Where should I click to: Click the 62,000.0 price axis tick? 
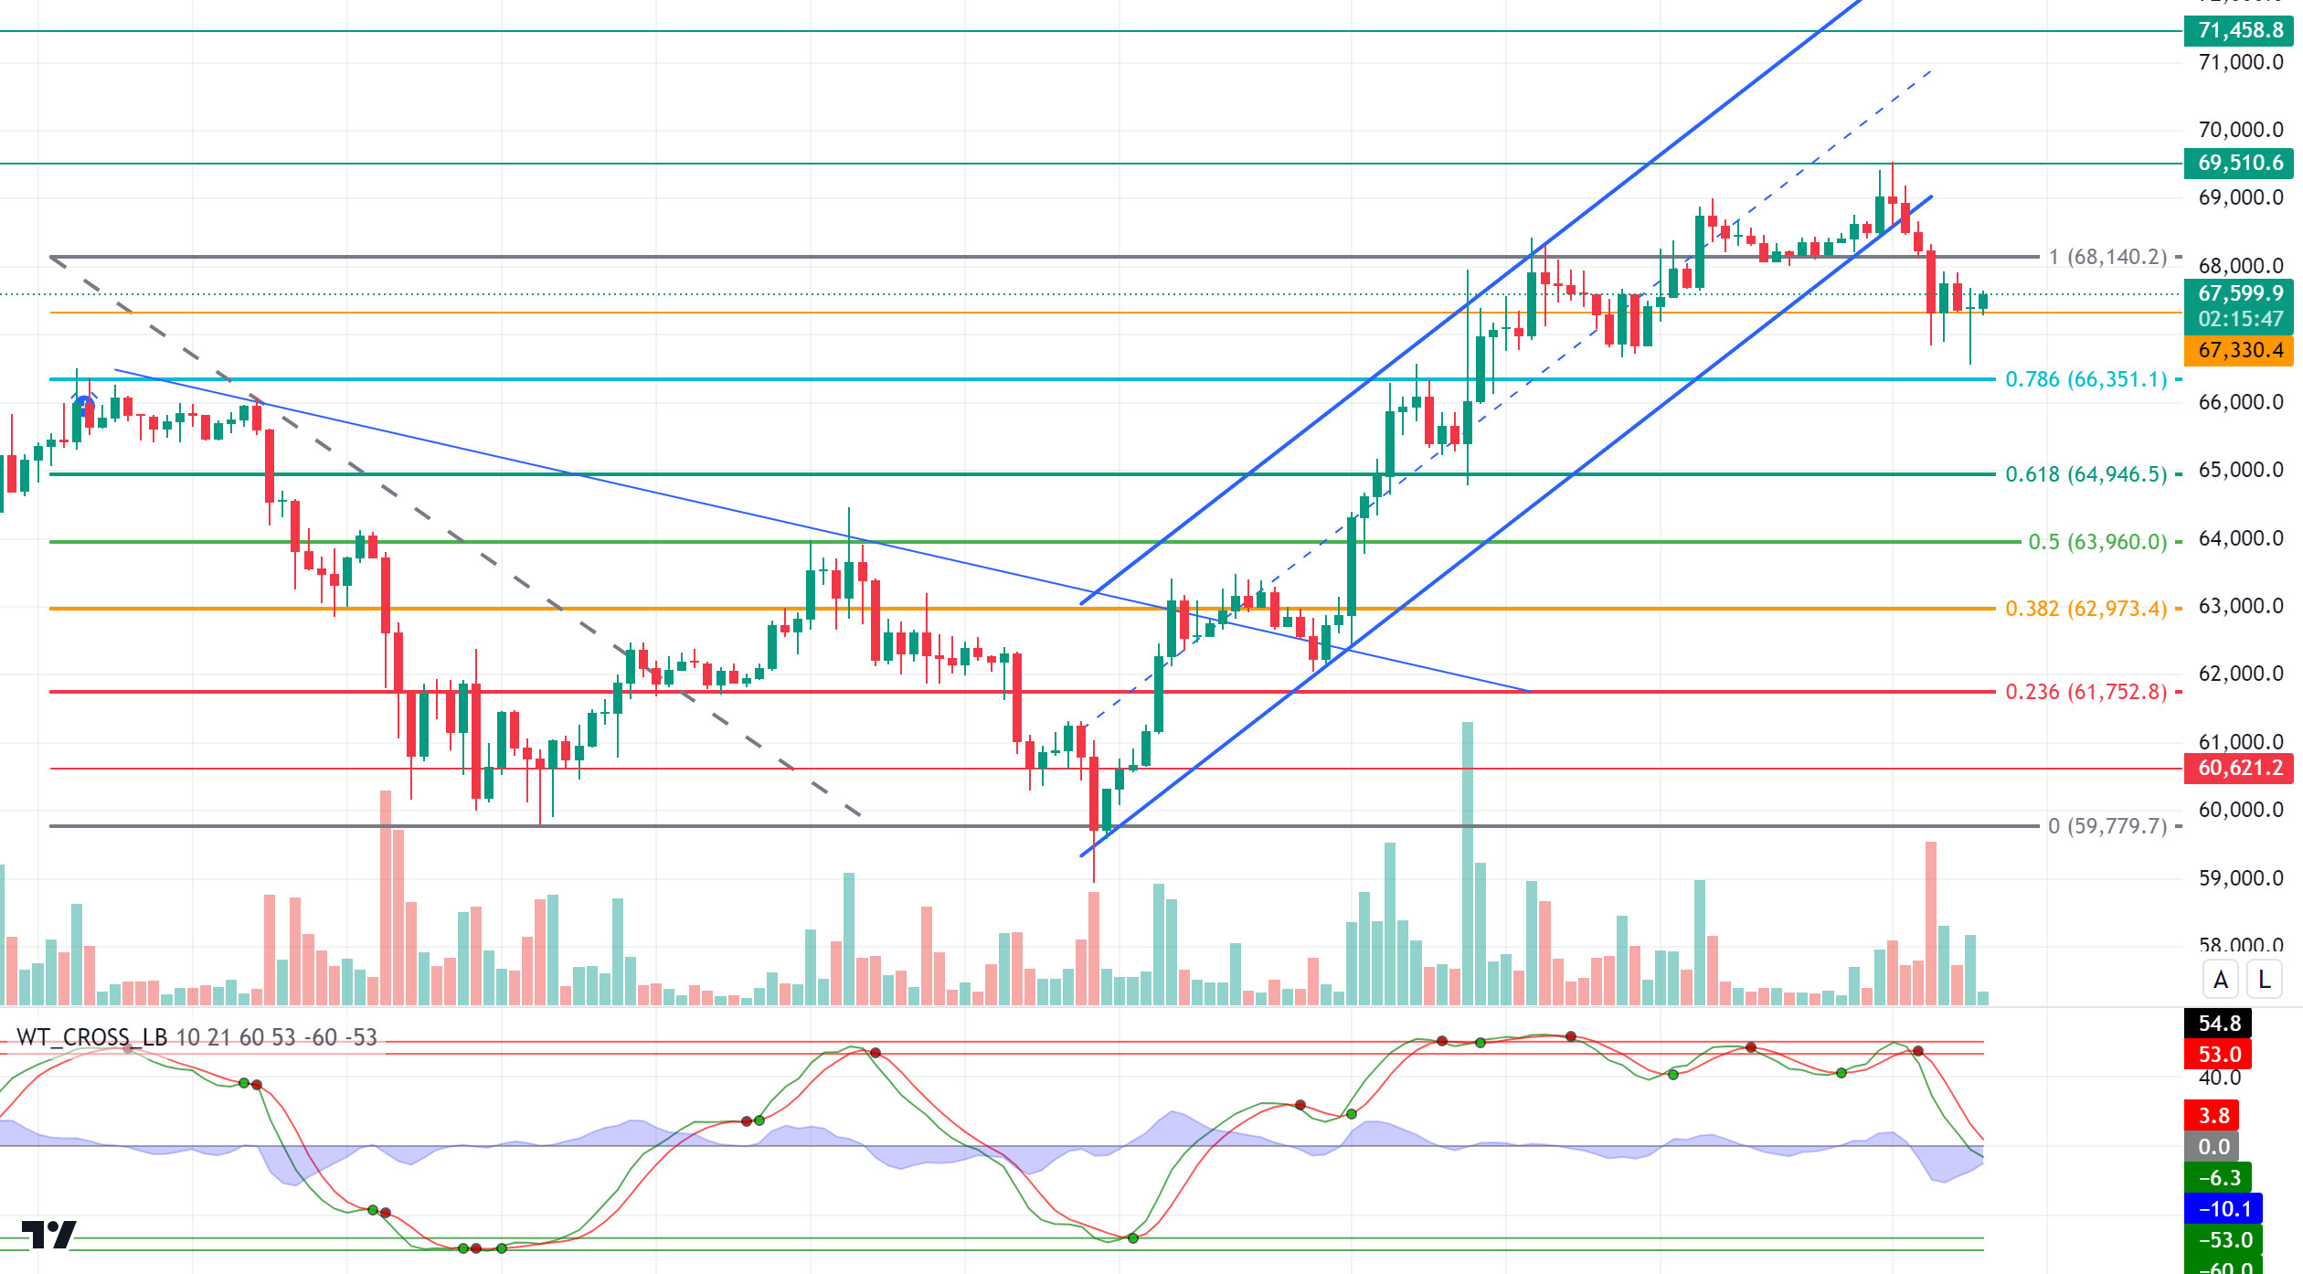(x=2240, y=674)
